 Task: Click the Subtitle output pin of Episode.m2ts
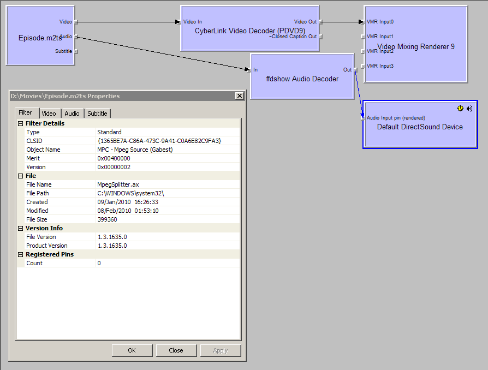tap(76, 51)
